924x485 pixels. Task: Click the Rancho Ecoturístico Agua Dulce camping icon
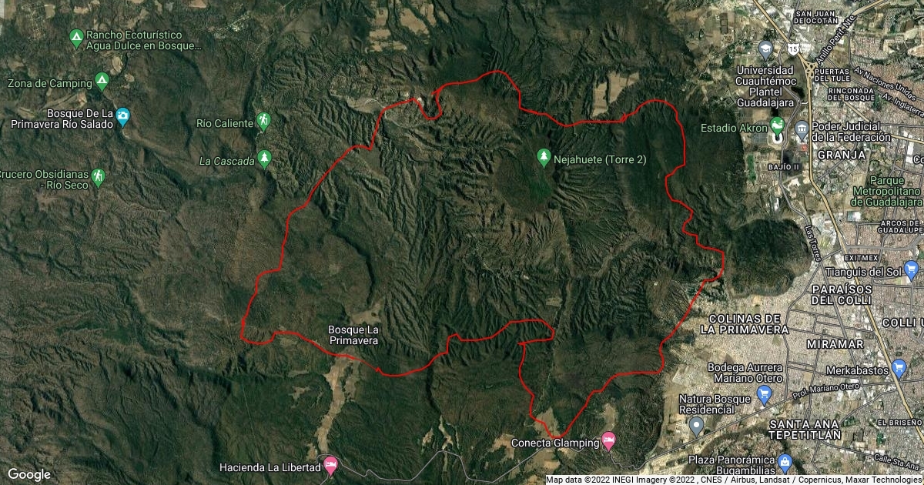(x=75, y=36)
